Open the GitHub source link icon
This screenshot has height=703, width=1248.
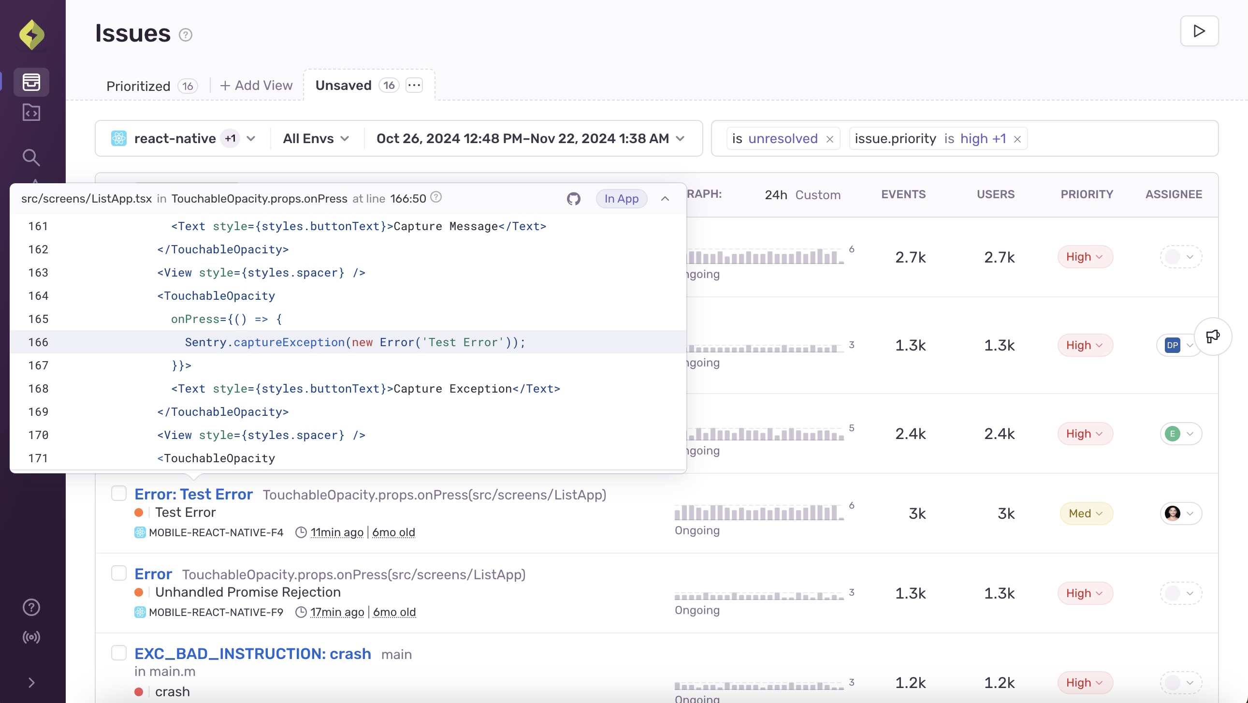(574, 199)
